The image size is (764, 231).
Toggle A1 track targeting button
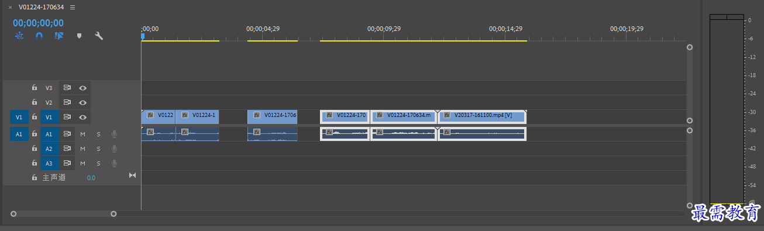tap(49, 134)
